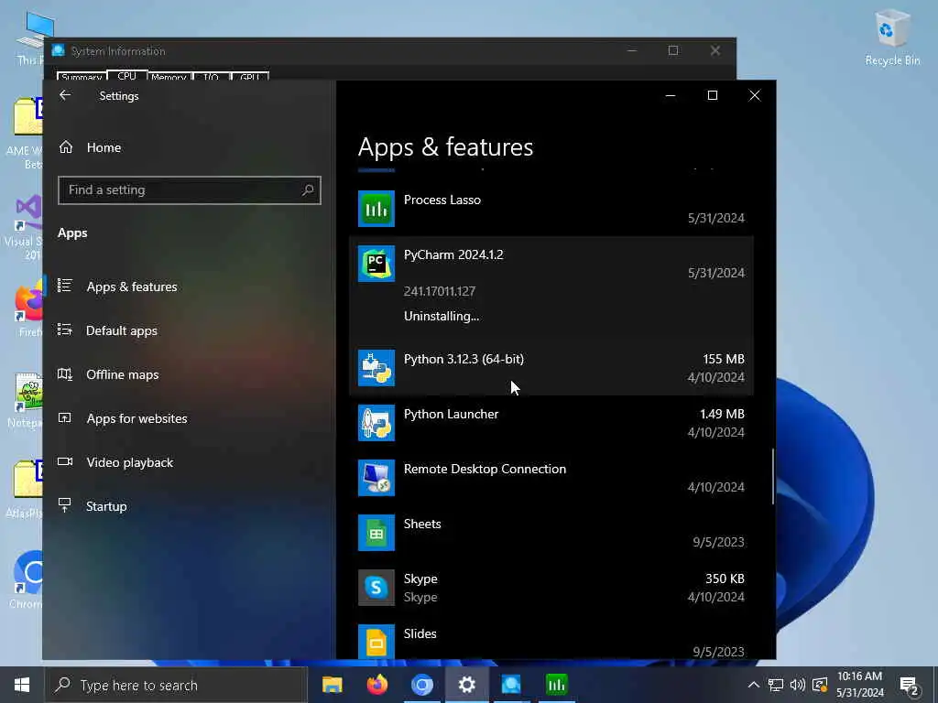This screenshot has height=703, width=938.
Task: Open Default apps settings page
Action: click(122, 330)
